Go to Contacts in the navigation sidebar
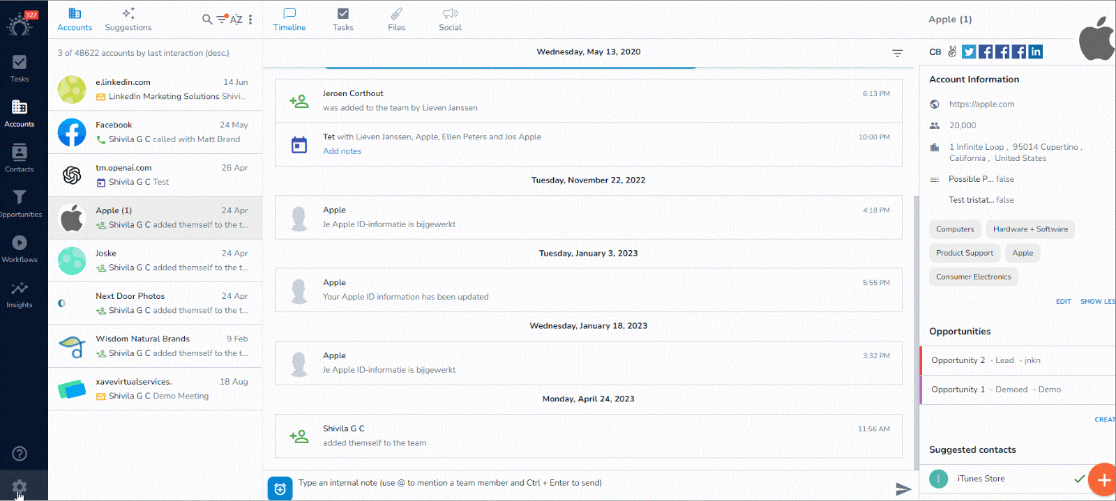 click(20, 158)
